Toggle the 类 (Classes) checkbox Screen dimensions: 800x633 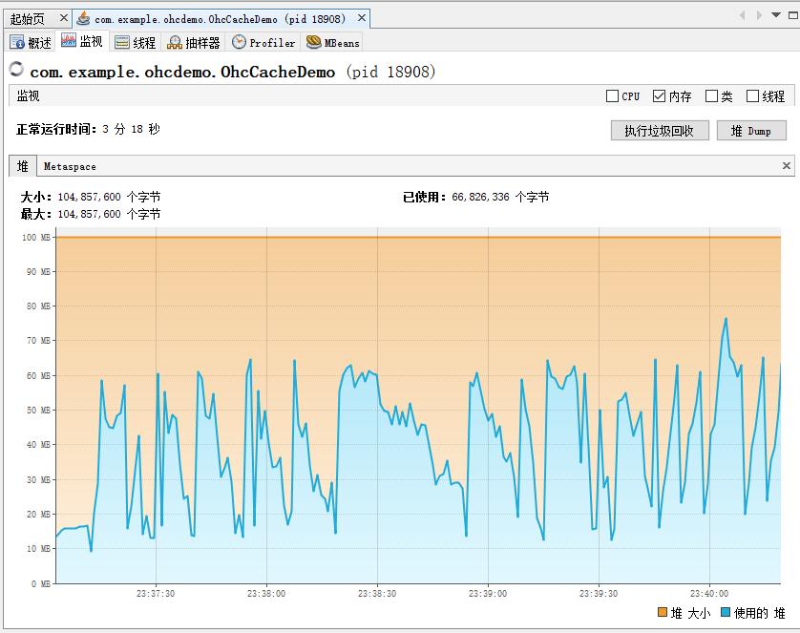coord(711,95)
